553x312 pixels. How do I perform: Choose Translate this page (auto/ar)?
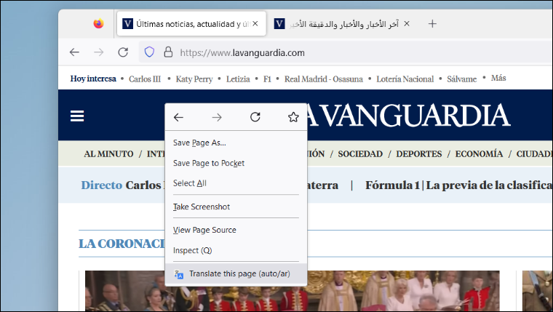click(x=236, y=274)
